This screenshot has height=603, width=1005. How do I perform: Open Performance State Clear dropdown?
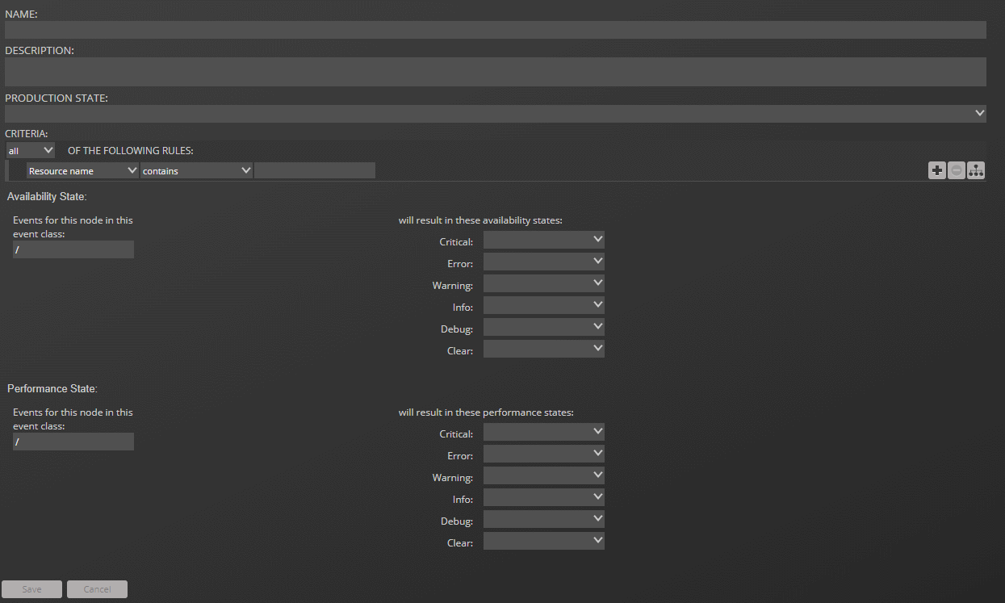(544, 541)
